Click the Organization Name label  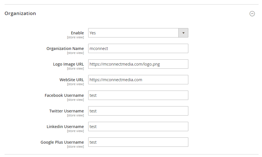coord(65,49)
